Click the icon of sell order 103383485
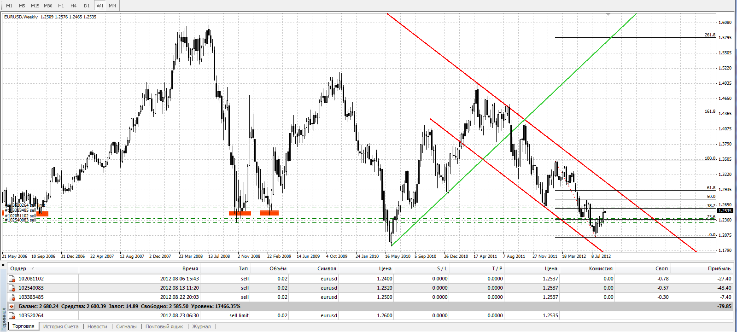 pos(12,297)
